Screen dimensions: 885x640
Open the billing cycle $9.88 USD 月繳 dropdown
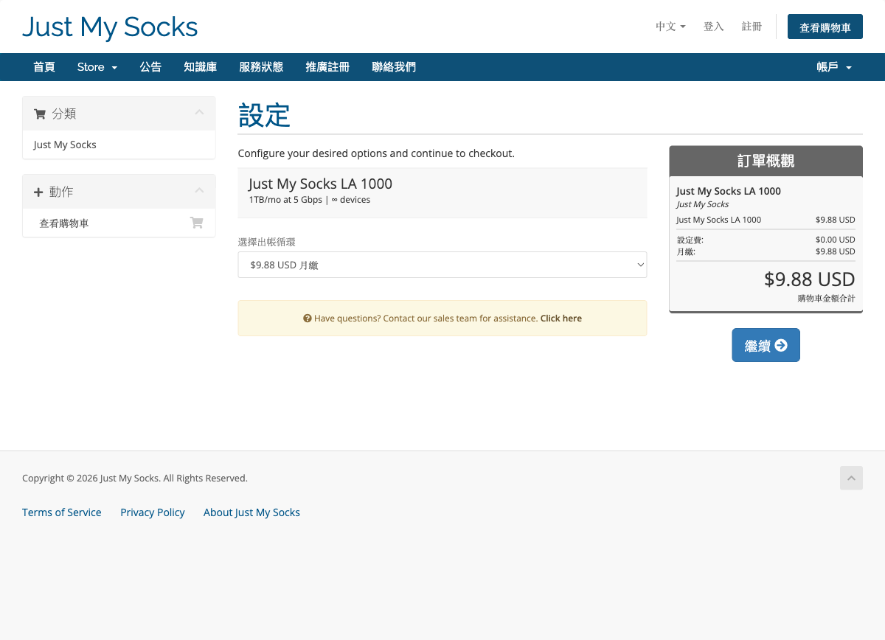click(x=442, y=265)
